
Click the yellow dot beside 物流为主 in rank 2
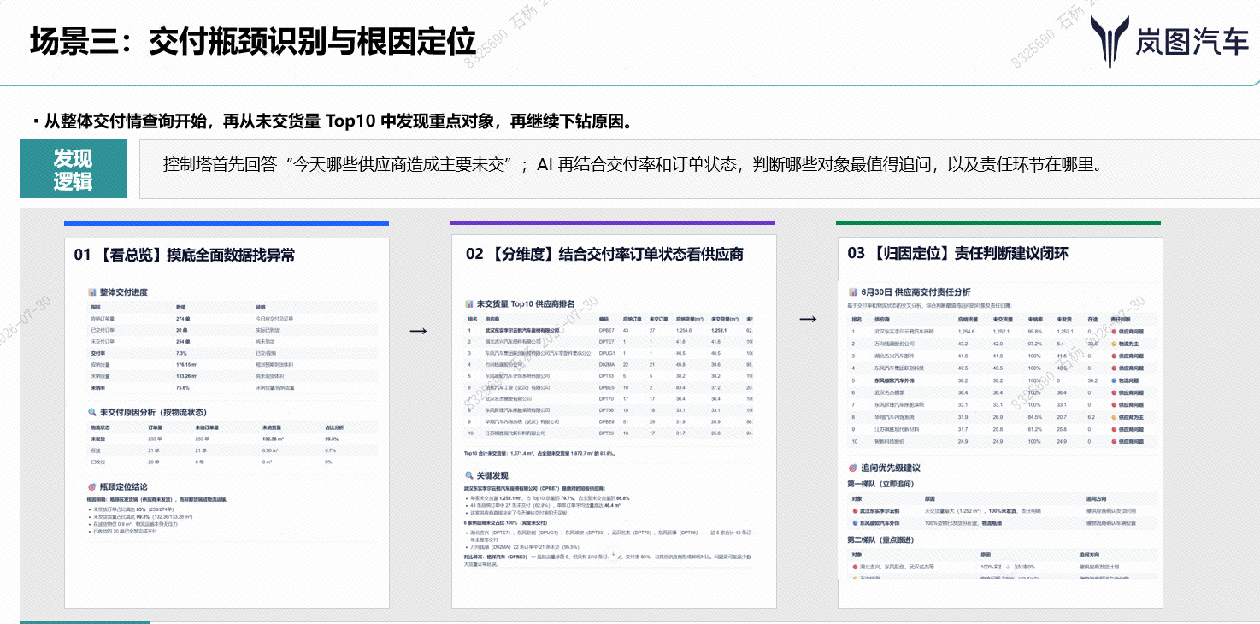click(1114, 344)
